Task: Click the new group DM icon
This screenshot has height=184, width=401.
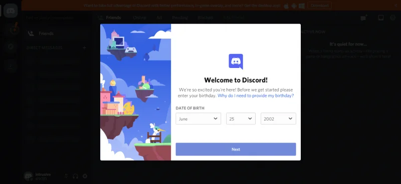Action: coord(363,17)
